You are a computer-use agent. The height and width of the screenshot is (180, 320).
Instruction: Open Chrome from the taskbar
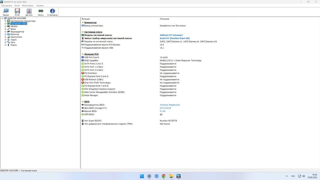click(x=164, y=176)
